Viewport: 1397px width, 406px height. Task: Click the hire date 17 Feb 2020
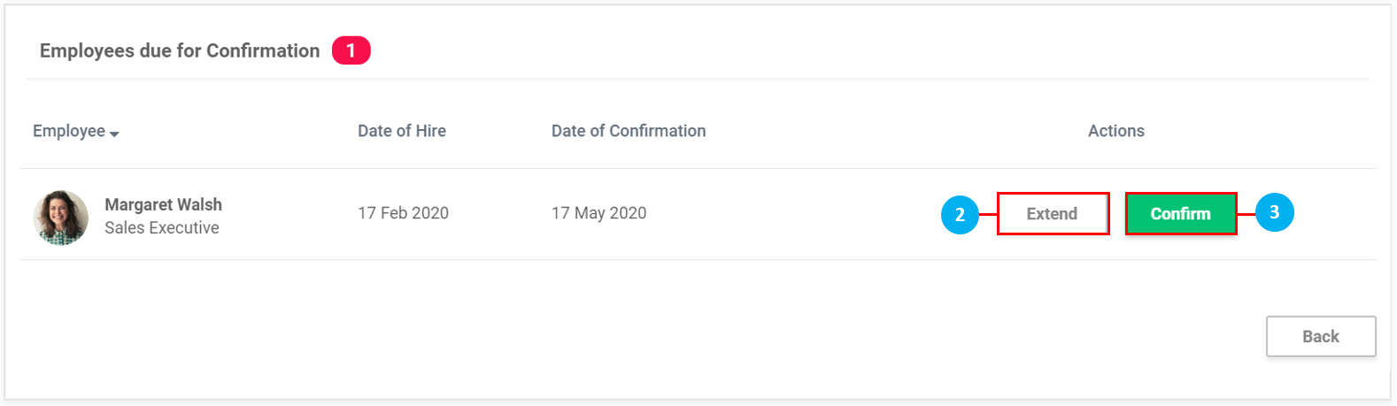click(x=403, y=213)
